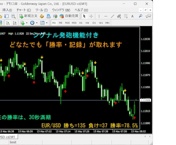Viewport: 176px width, 145px height.
Task: Click the 新規注文 new order button
Action: (28, 16)
